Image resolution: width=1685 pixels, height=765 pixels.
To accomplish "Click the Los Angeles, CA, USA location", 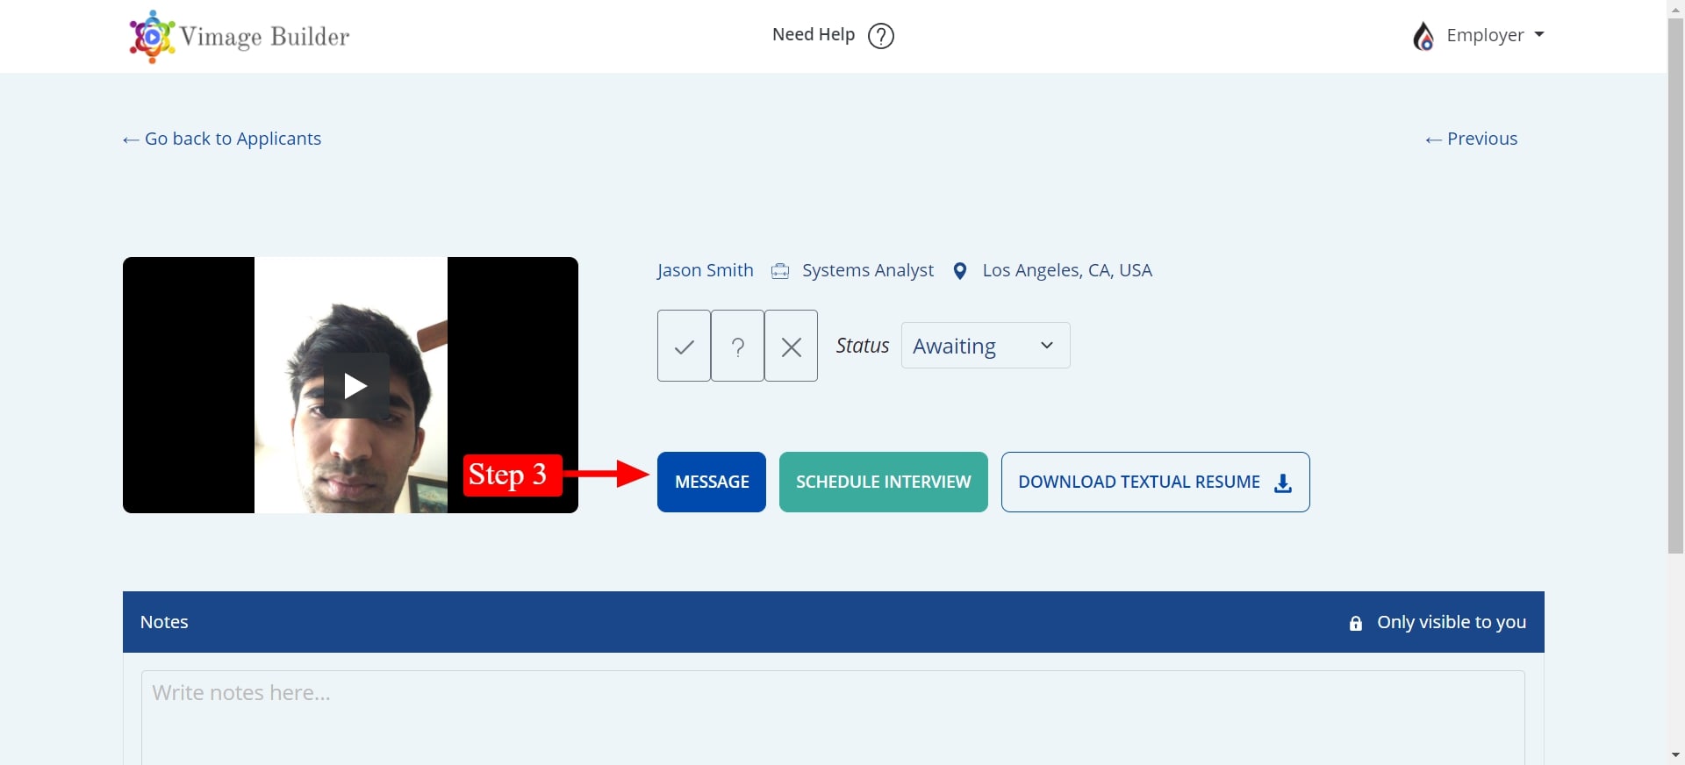I will [1067, 270].
